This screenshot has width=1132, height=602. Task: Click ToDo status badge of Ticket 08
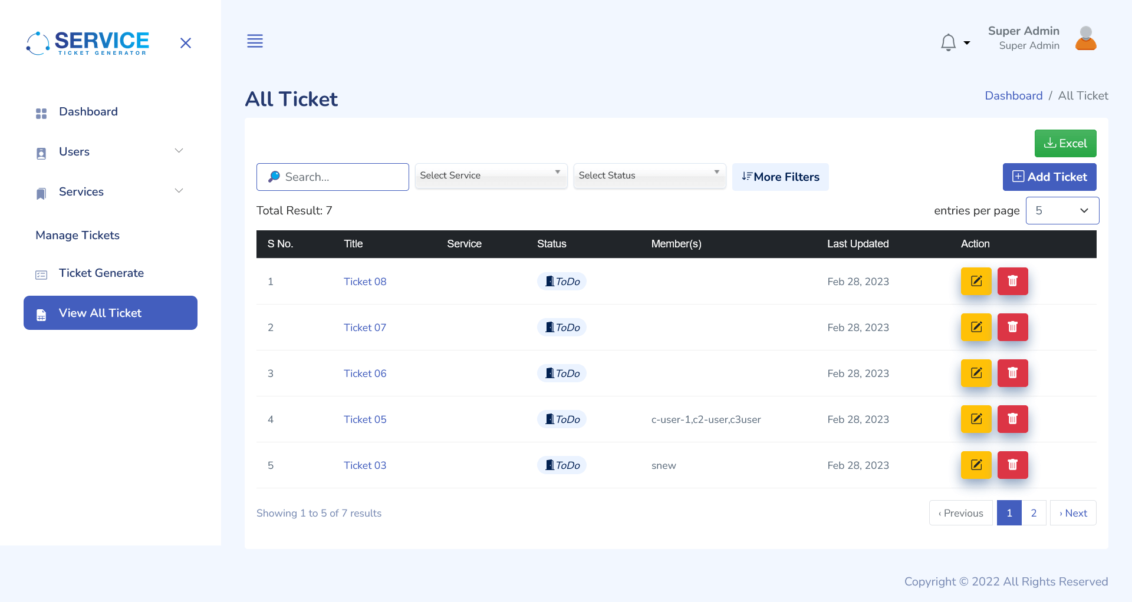click(562, 282)
